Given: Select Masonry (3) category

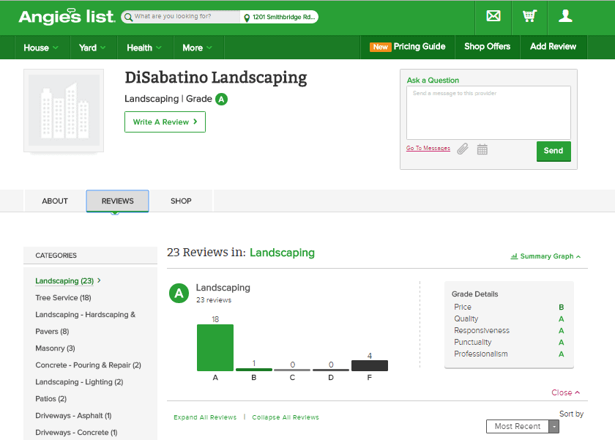Looking at the screenshot, I should coord(55,348).
